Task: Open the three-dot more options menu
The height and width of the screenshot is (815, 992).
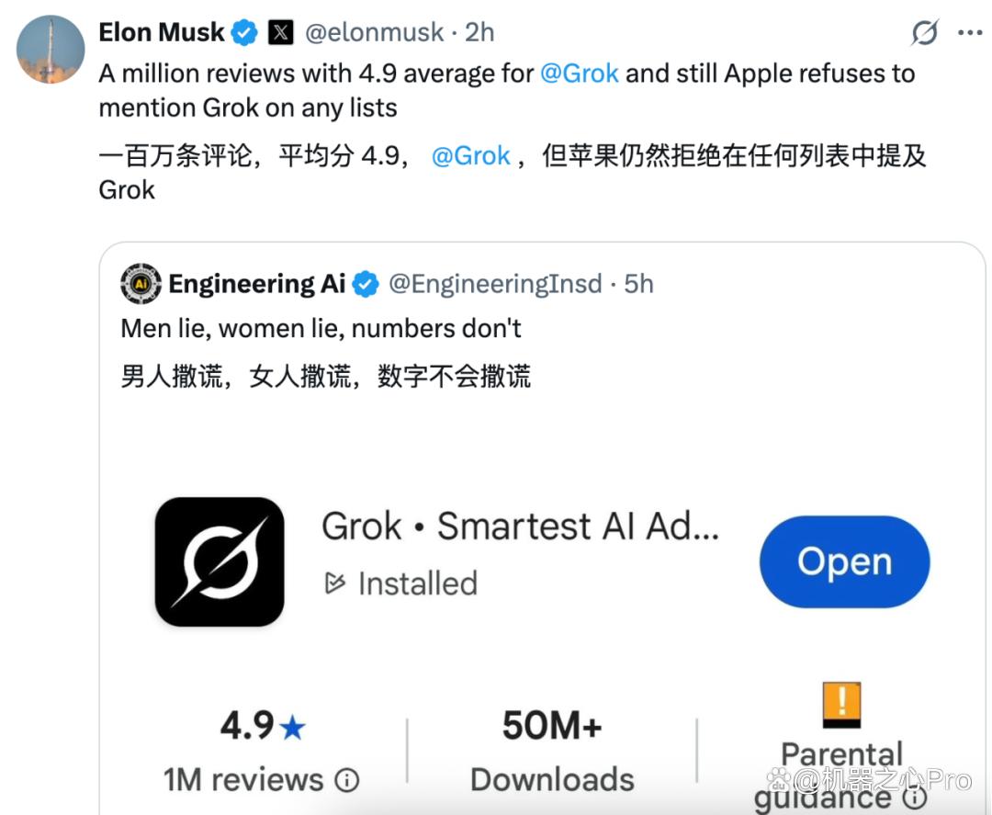Action: point(970,33)
